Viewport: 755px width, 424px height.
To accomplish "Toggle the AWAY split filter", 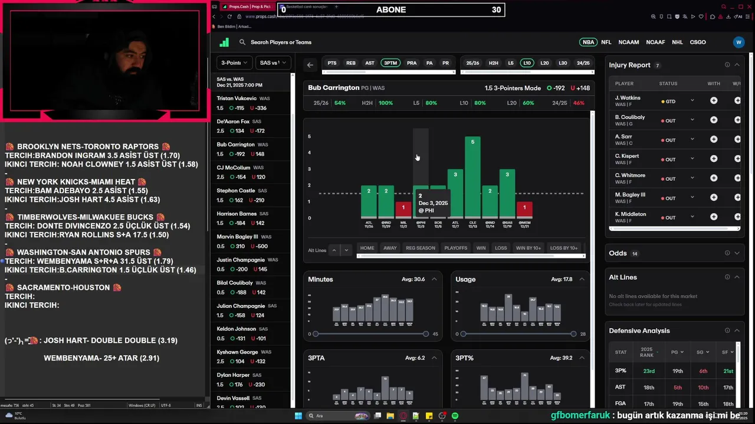I will click(390, 248).
